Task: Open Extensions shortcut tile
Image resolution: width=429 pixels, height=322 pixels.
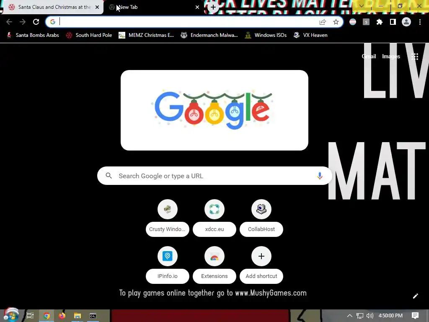Action: [214, 265]
